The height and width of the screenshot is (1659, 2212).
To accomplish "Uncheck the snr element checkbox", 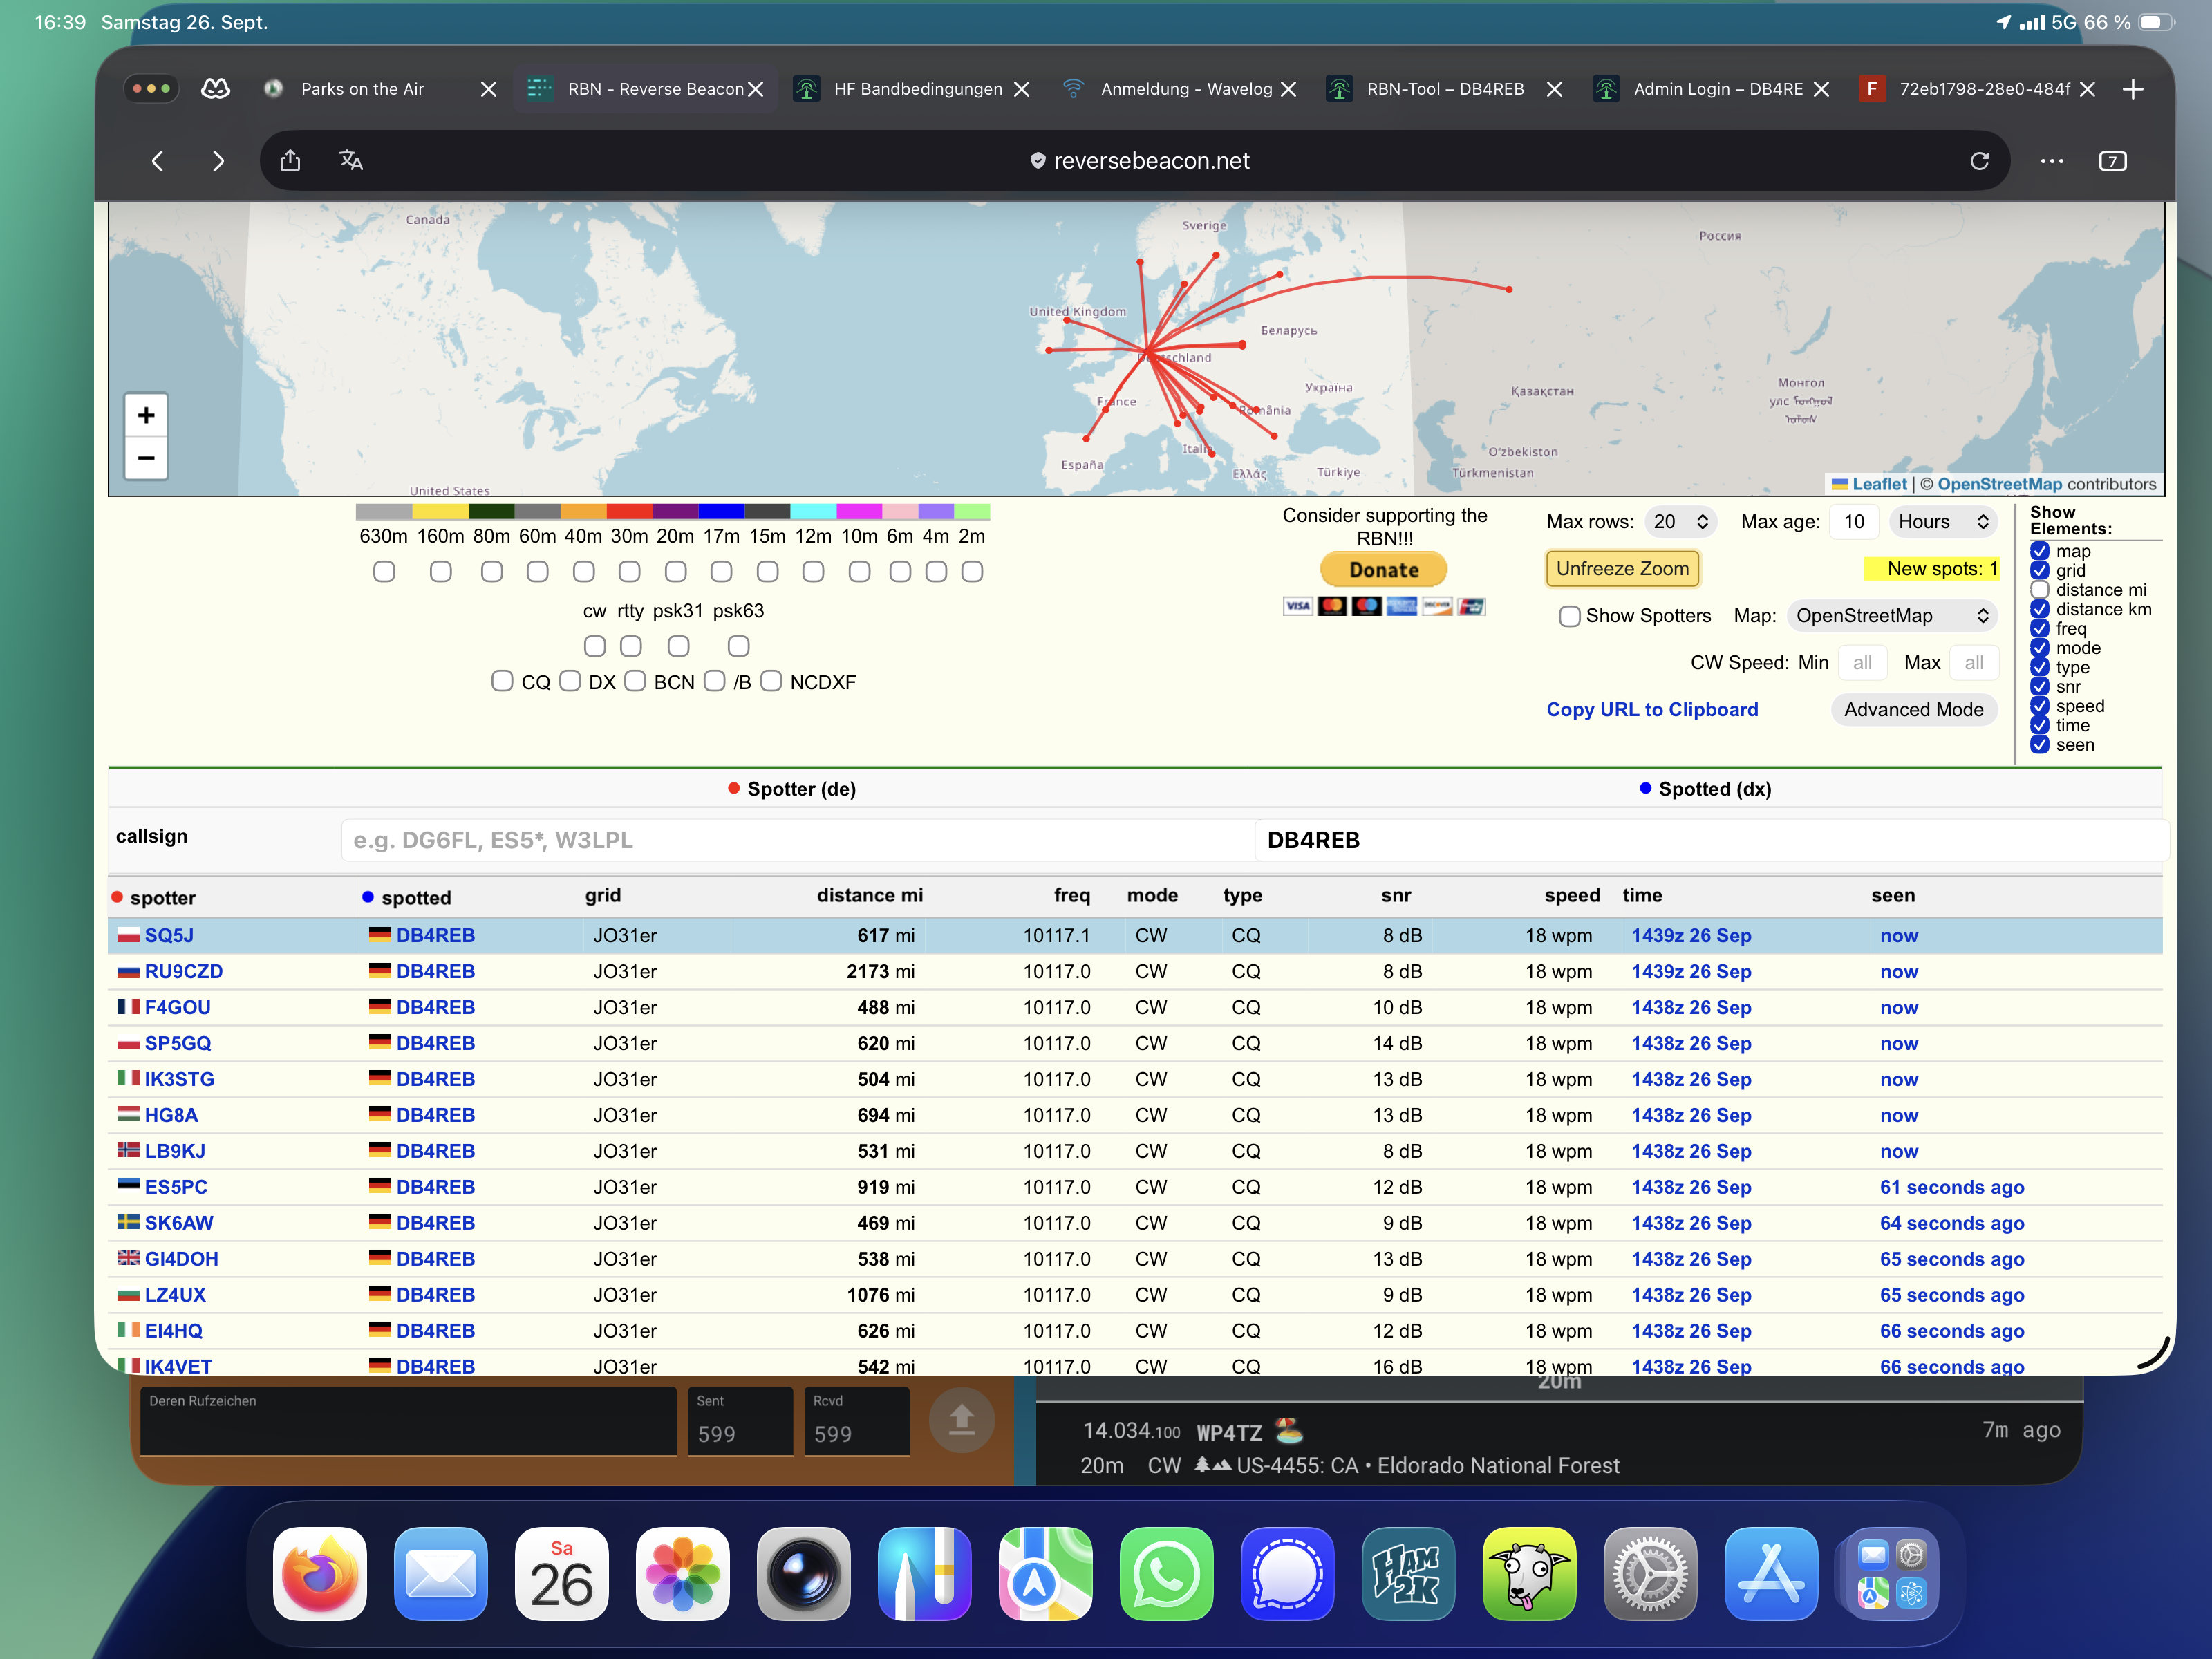I will (x=2040, y=687).
